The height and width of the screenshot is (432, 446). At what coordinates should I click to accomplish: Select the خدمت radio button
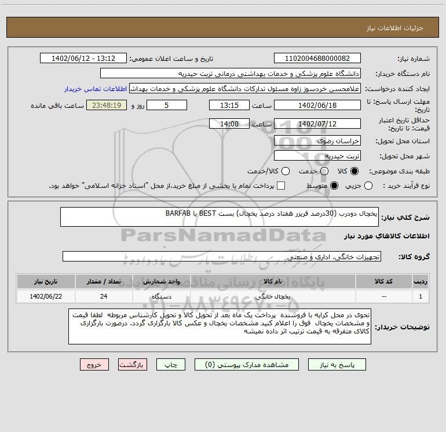[x=324, y=171]
